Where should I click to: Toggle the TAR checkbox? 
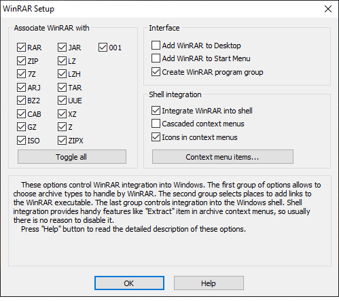pos(62,88)
